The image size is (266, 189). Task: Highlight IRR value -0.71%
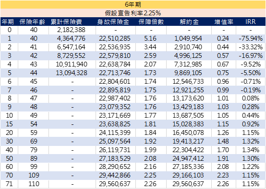251,82
